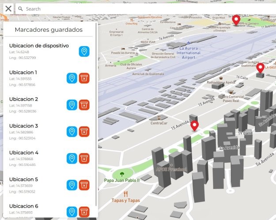Click the search magnifier icon
Image resolution: width=276 pixels, height=220 pixels.
[x=20, y=9]
